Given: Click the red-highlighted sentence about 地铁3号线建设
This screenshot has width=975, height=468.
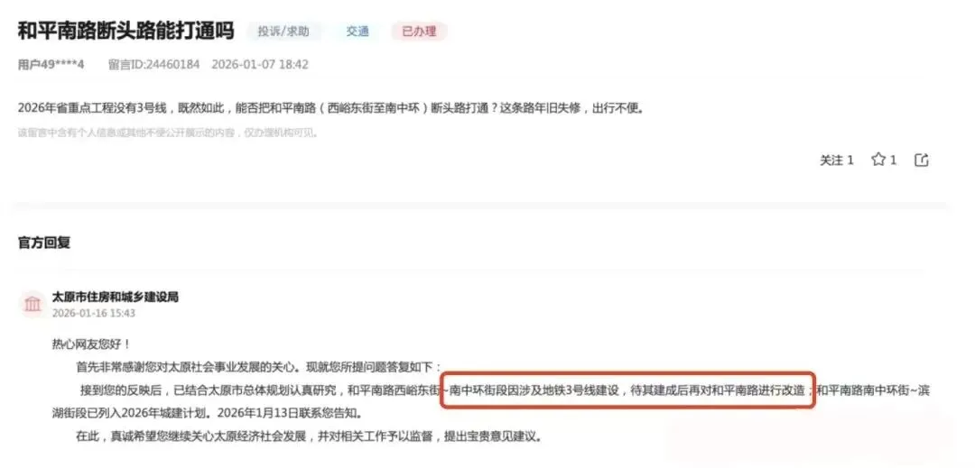Looking at the screenshot, I should coord(627,391).
